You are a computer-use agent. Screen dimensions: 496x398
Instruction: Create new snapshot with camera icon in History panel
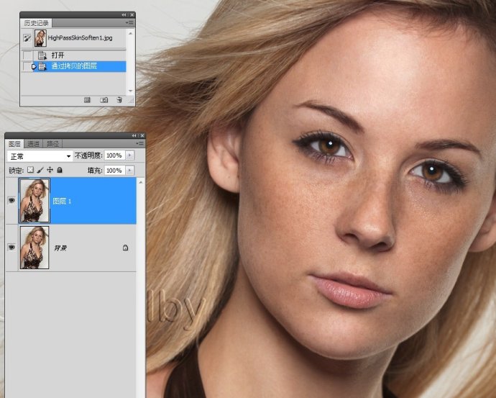coord(104,100)
